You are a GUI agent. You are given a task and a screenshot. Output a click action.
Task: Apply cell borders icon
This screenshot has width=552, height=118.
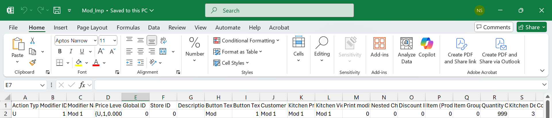pyautogui.click(x=60, y=62)
